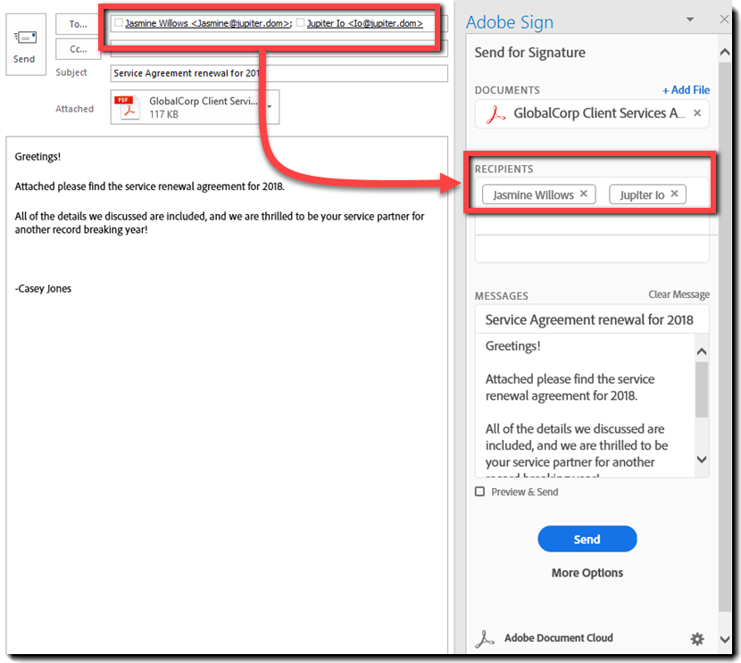The height and width of the screenshot is (663, 741).
Task: Click into the email message body
Action: [x=227, y=394]
